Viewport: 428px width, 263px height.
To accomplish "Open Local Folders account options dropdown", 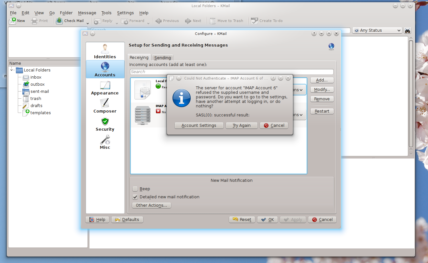I will (x=299, y=90).
